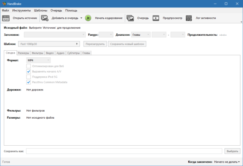Click the 'Выбрать' browse button

click(232, 151)
